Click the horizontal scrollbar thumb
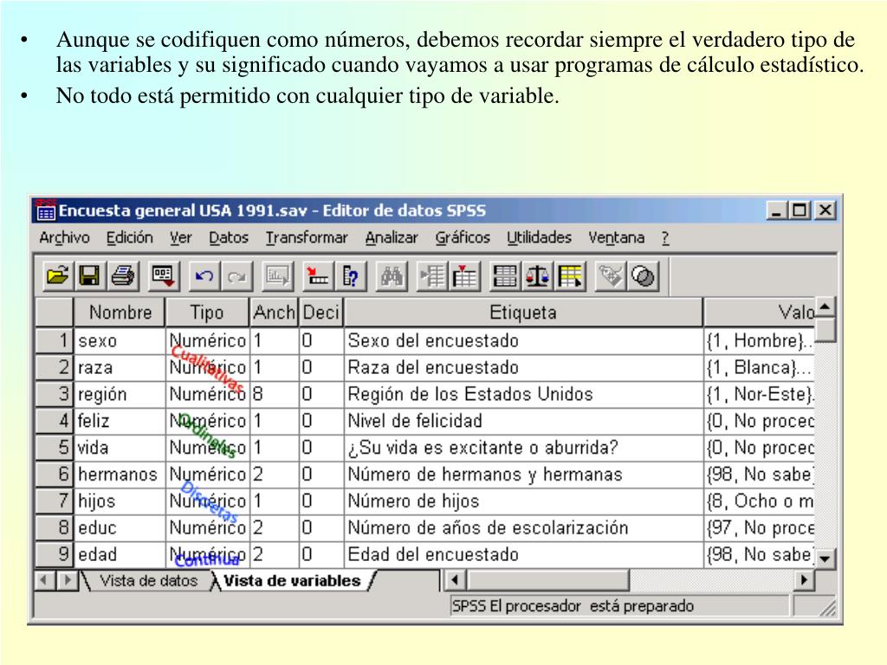887x665 pixels. [x=547, y=580]
